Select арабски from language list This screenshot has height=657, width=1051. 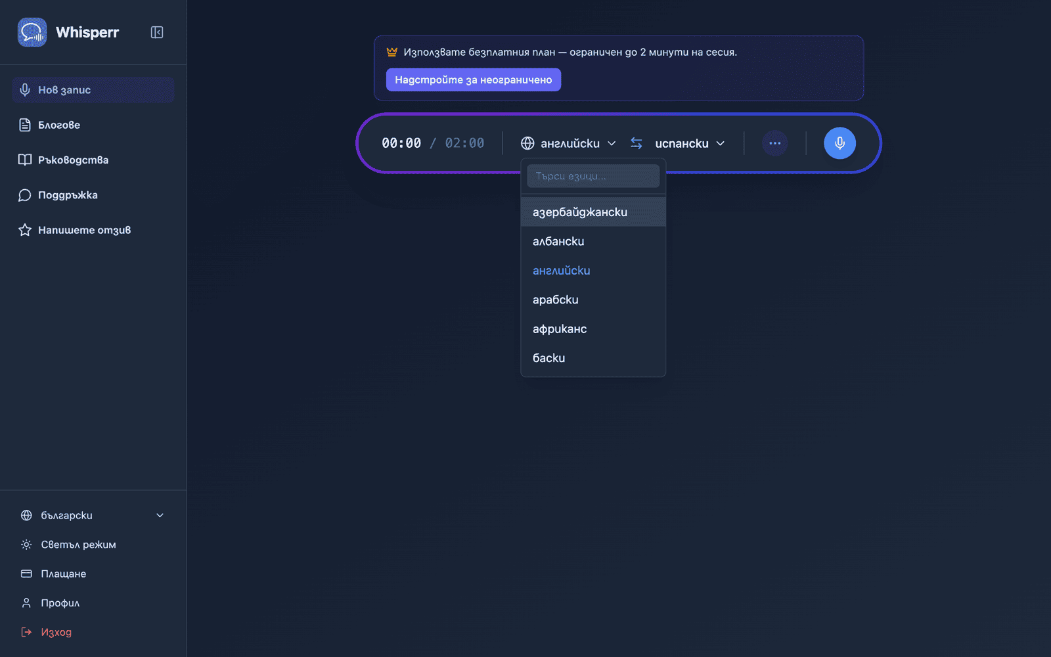pos(593,300)
